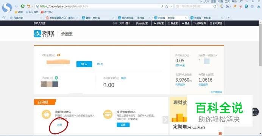Viewport: 262px width, 136px height.
Task: Click the Alipay 支付宝 logo
Action: pos(44,34)
